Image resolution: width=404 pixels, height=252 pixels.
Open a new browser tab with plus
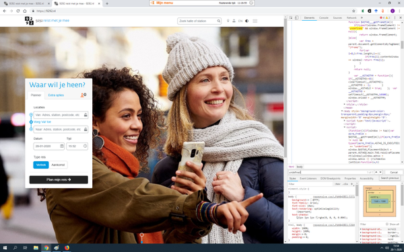coord(107,3)
